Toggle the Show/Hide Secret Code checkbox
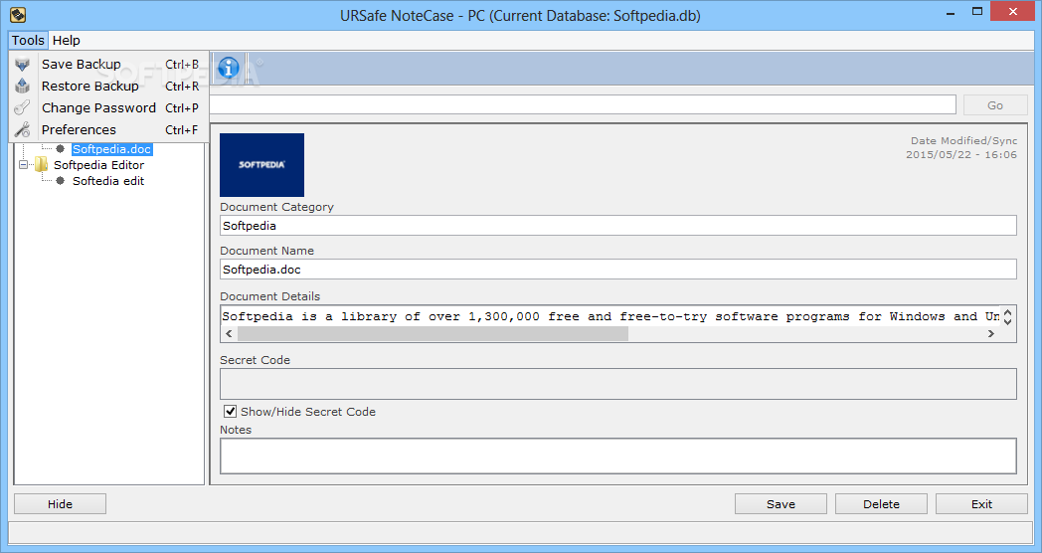The image size is (1042, 553). click(230, 412)
